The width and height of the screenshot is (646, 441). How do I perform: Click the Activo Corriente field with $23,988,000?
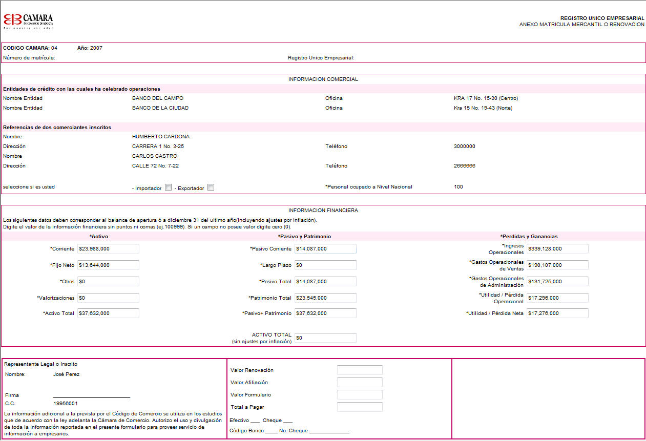108,248
